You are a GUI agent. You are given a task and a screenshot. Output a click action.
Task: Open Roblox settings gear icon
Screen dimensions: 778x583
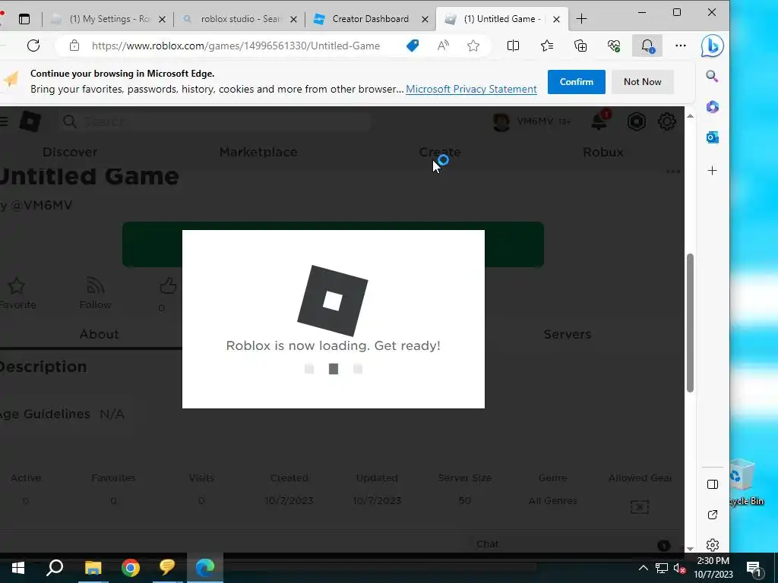coord(667,121)
